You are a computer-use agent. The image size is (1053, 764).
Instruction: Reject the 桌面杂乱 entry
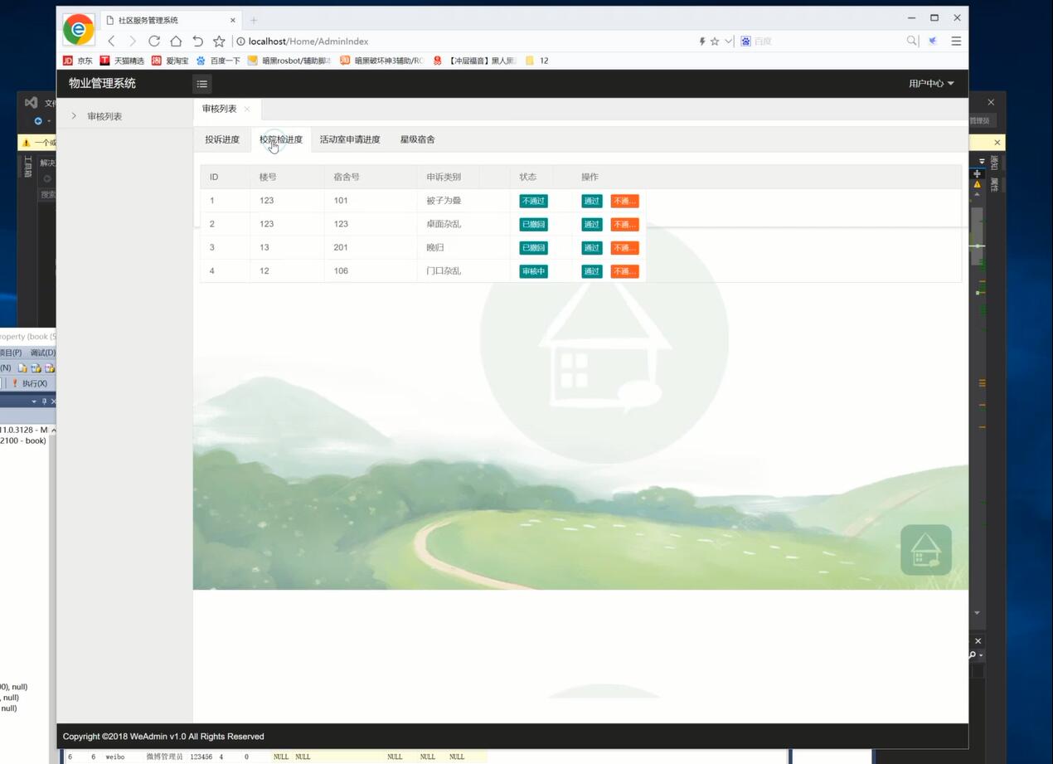[x=624, y=224]
